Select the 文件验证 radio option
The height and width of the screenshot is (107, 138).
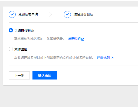pos(11,49)
